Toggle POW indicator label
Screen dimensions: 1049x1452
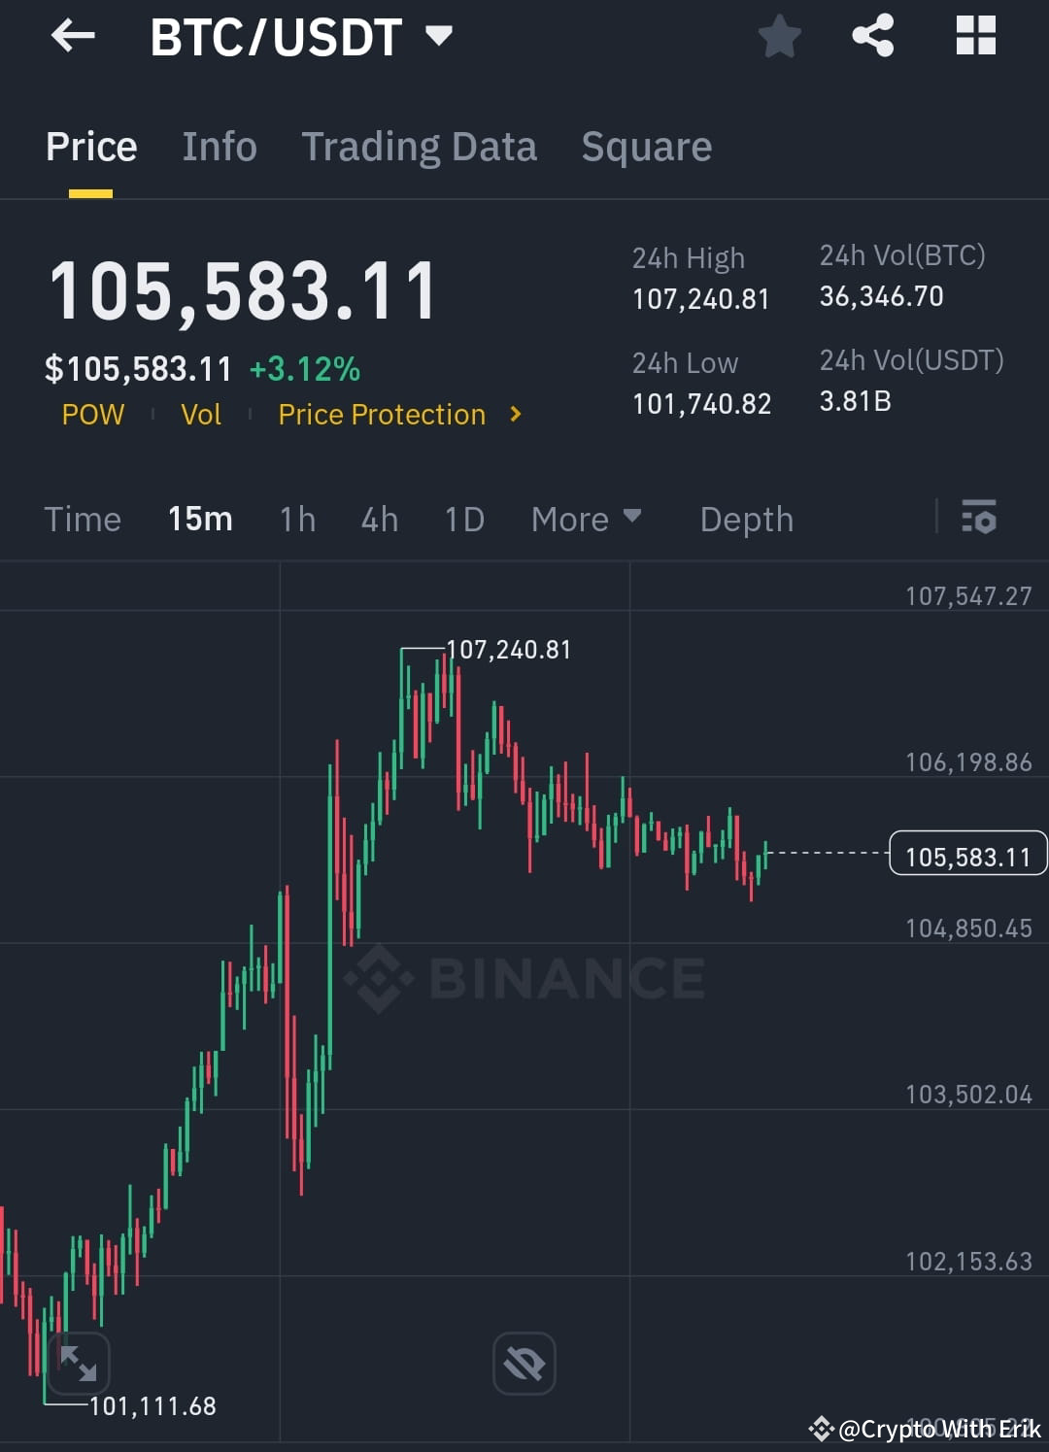92,415
